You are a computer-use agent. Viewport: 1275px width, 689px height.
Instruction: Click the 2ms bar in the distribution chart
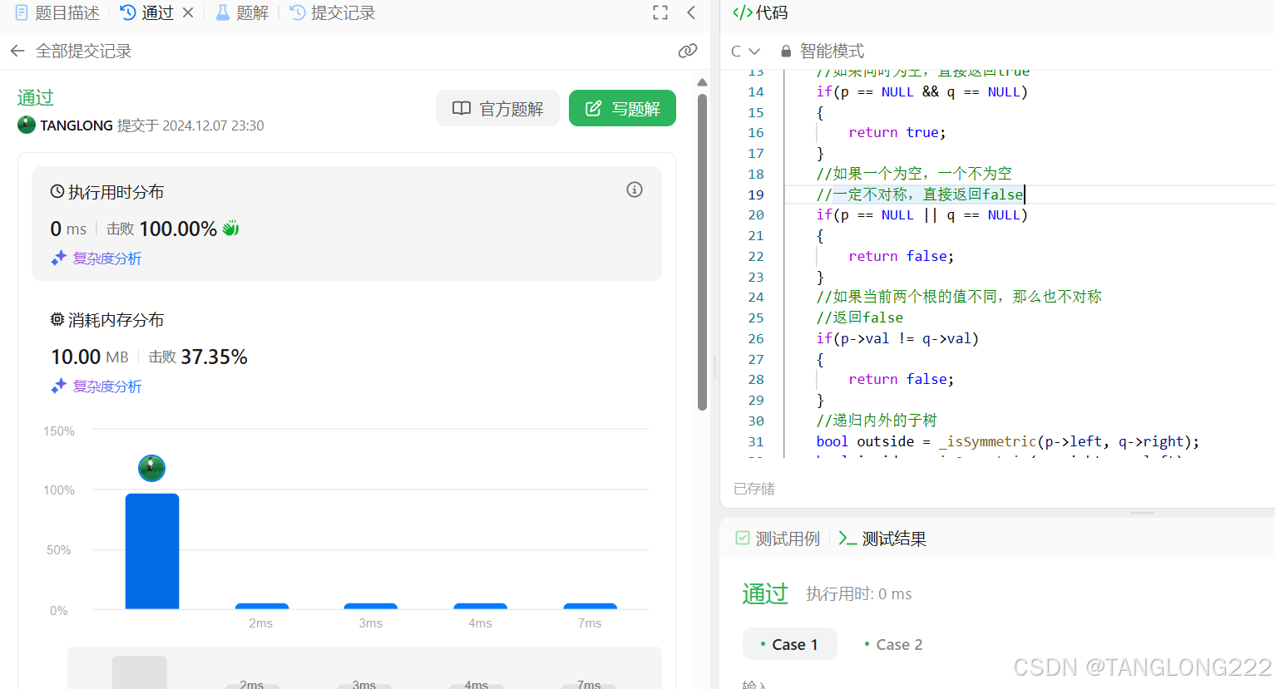[x=261, y=606]
